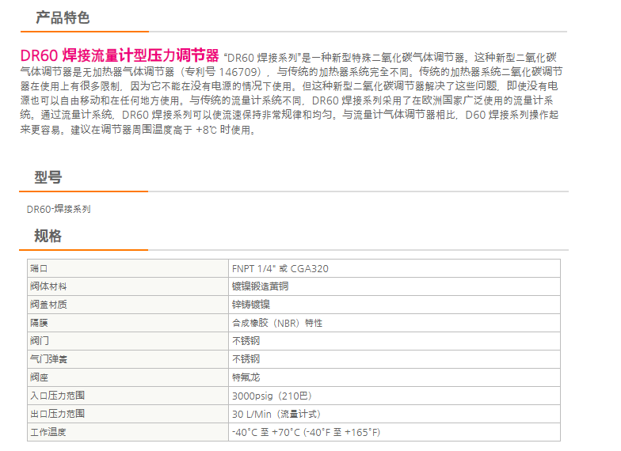Viewport: 621px width, 451px height.
Task: Click the pink DR60 焊接流量计型压力调节器 title
Action: coord(120,56)
